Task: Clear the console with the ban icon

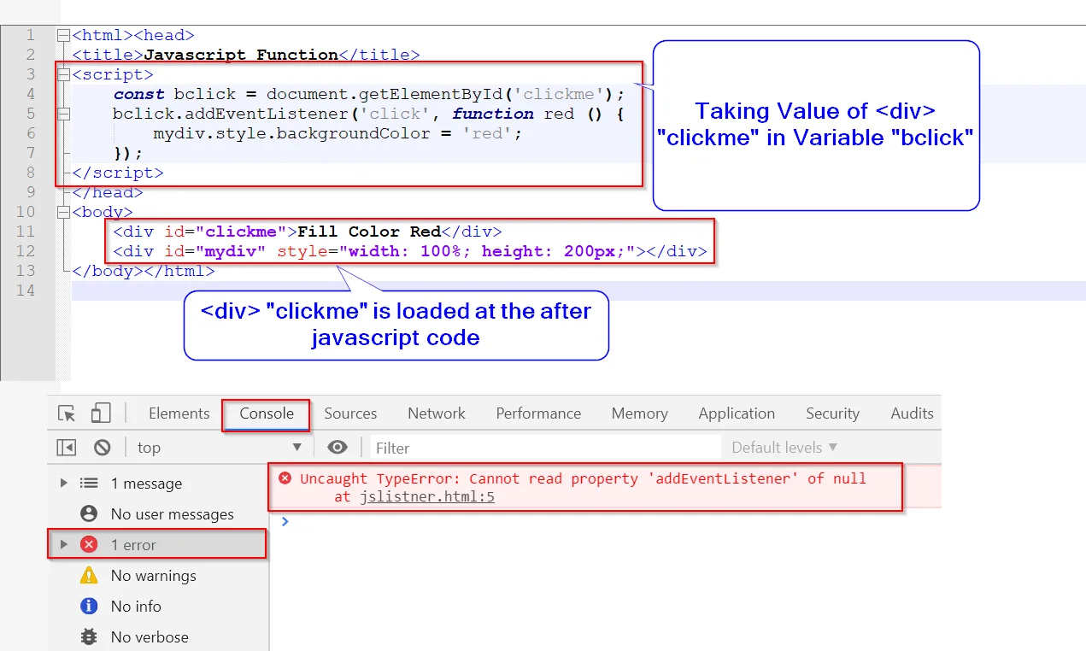Action: (103, 448)
